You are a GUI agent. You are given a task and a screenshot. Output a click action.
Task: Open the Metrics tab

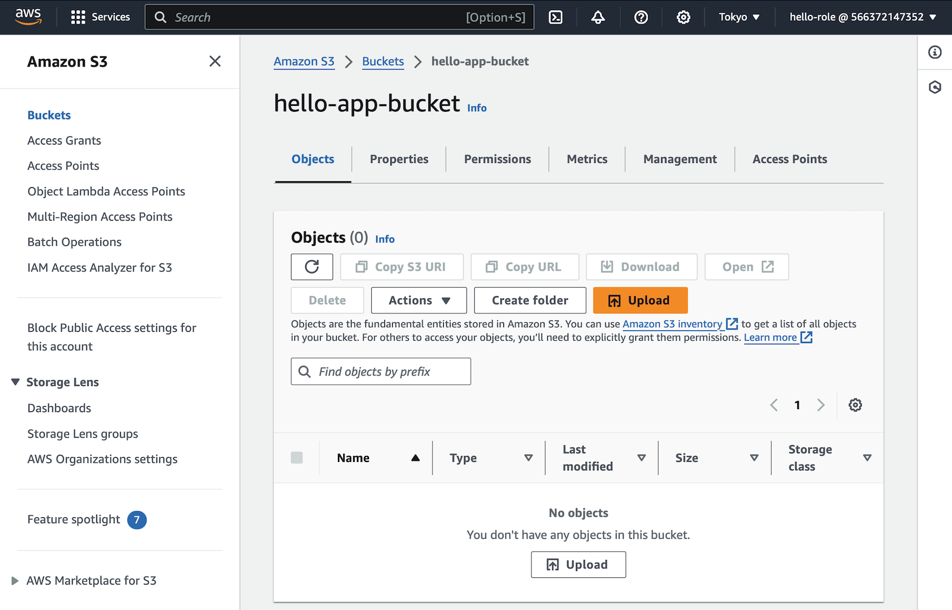tap(587, 159)
